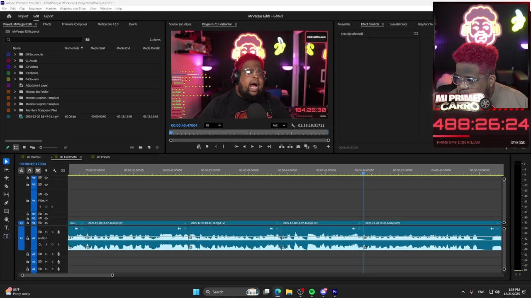Select the Ripple Edit tool
The image size is (531, 298).
pos(6,178)
